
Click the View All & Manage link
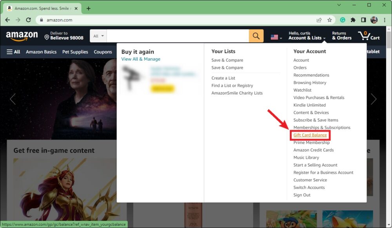tap(141, 59)
